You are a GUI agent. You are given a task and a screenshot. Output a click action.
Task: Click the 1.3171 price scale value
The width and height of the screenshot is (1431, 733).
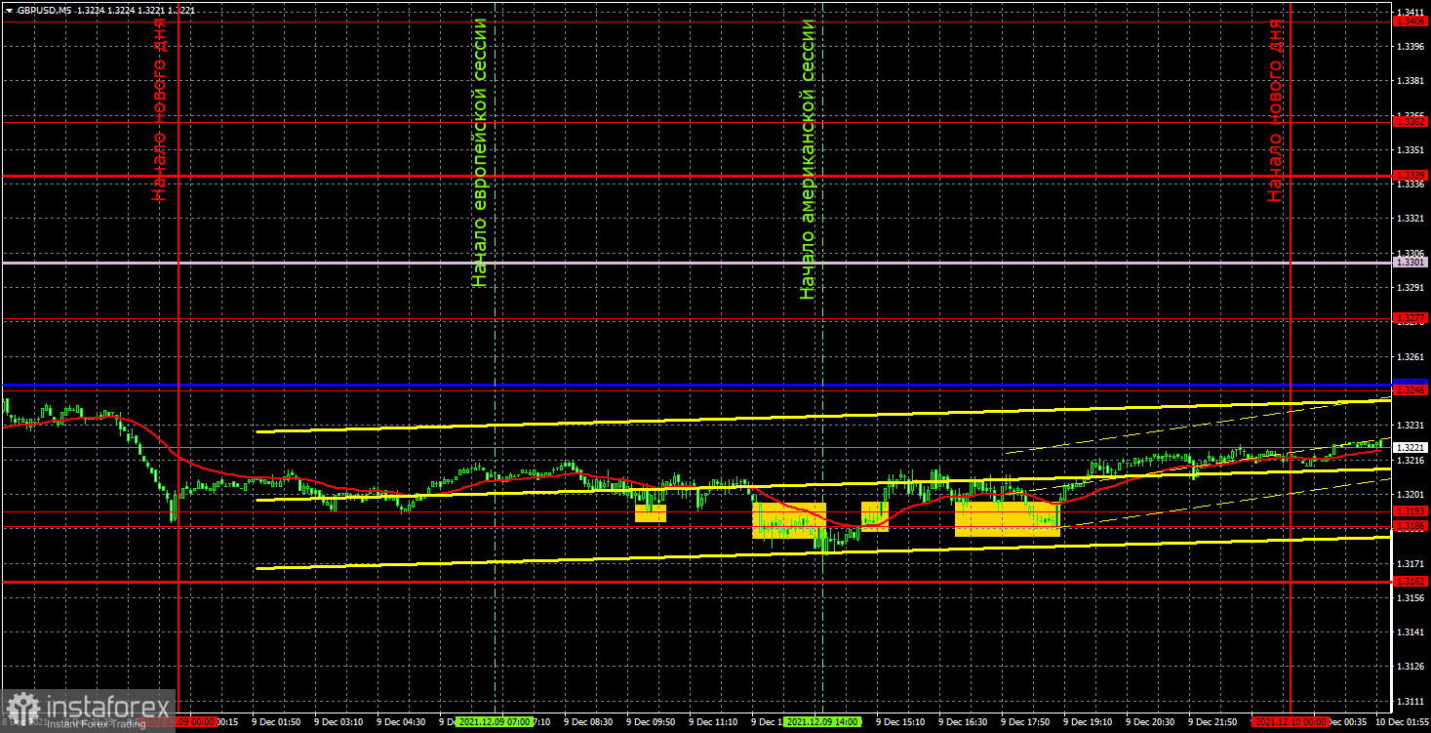(x=1411, y=564)
